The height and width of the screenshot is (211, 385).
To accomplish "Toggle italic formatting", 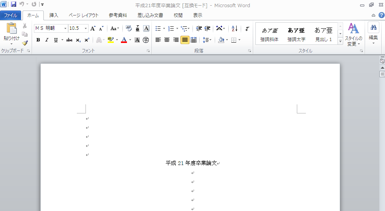I will click(x=47, y=40).
